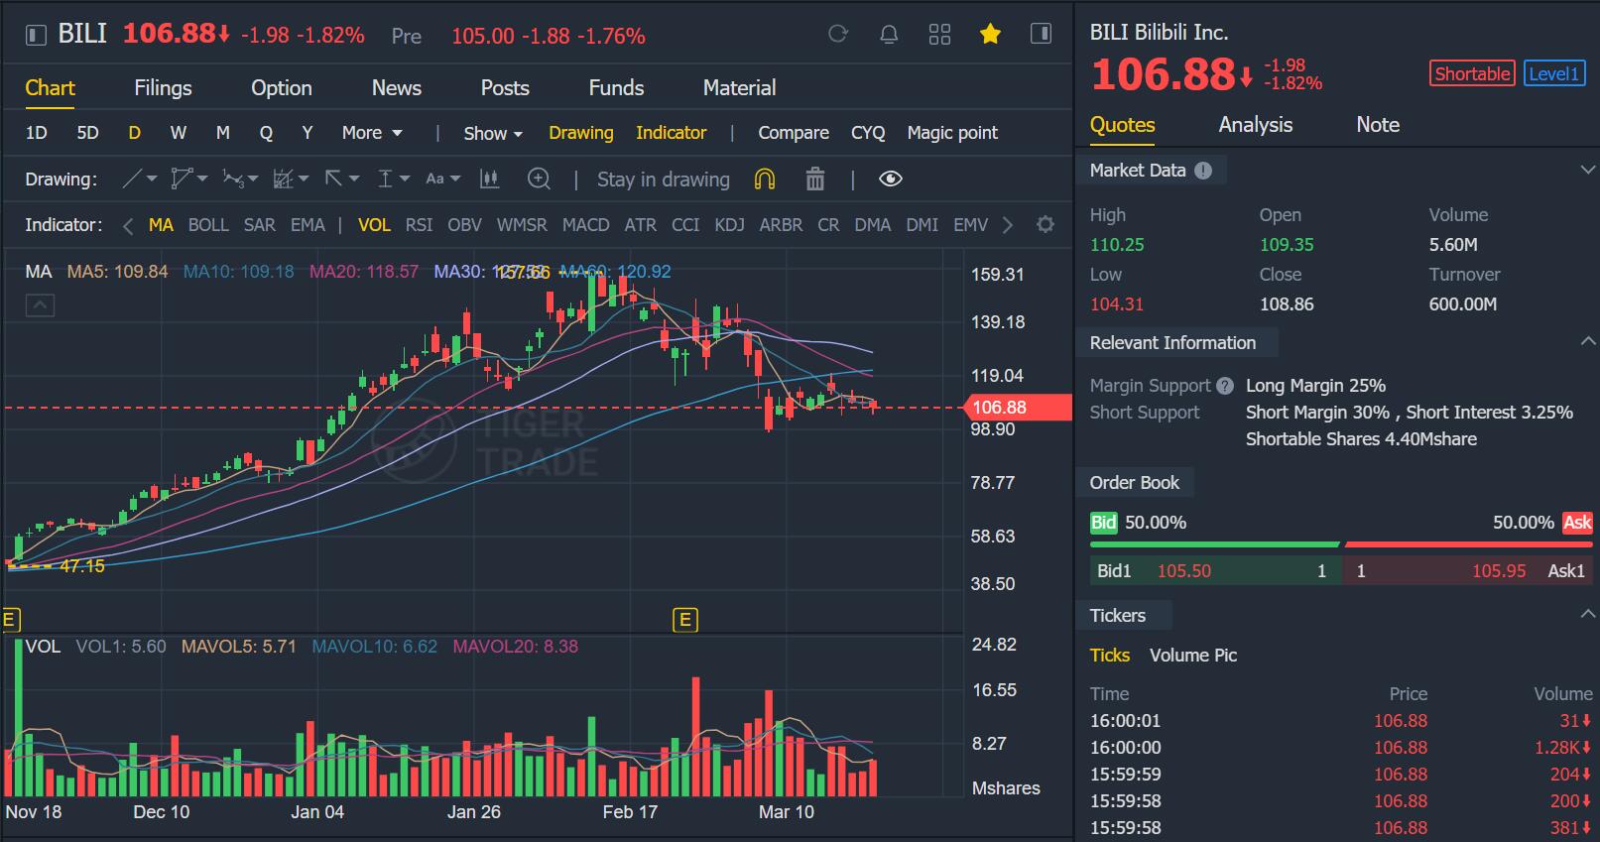Image resolution: width=1600 pixels, height=842 pixels.
Task: Select the arrow drawing tool
Action: (334, 179)
